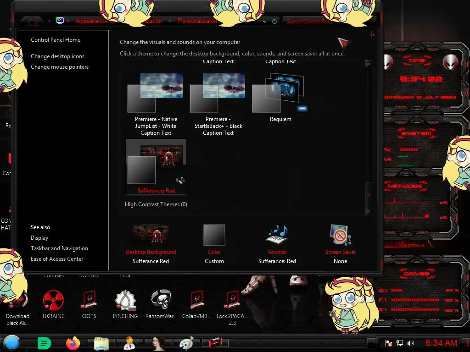Click the OOPS desktop icon
This screenshot has height=352, width=470.
90,304
